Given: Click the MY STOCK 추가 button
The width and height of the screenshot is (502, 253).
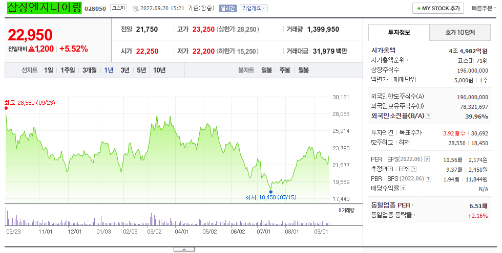Looking at the screenshot, I should [438, 9].
